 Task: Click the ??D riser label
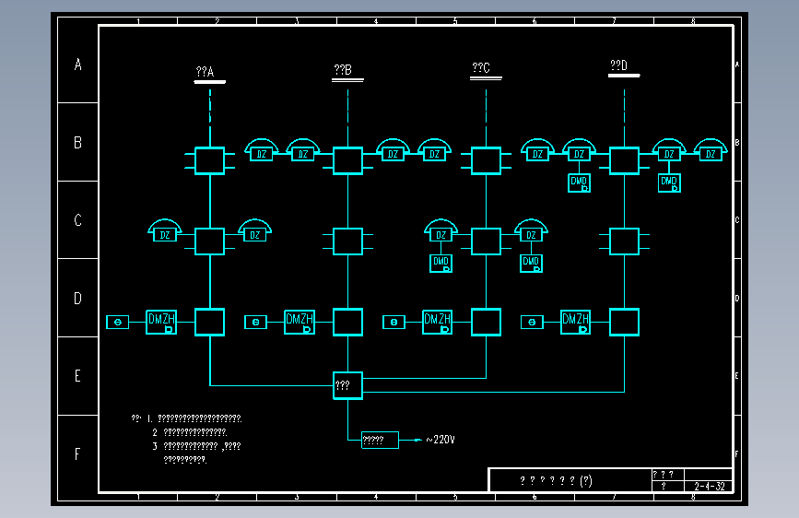coord(619,65)
